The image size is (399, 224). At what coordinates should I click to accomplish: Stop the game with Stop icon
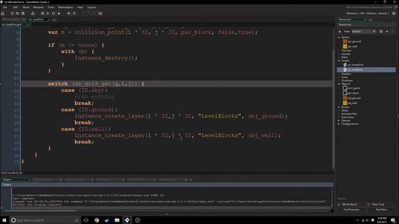click(x=54, y=14)
